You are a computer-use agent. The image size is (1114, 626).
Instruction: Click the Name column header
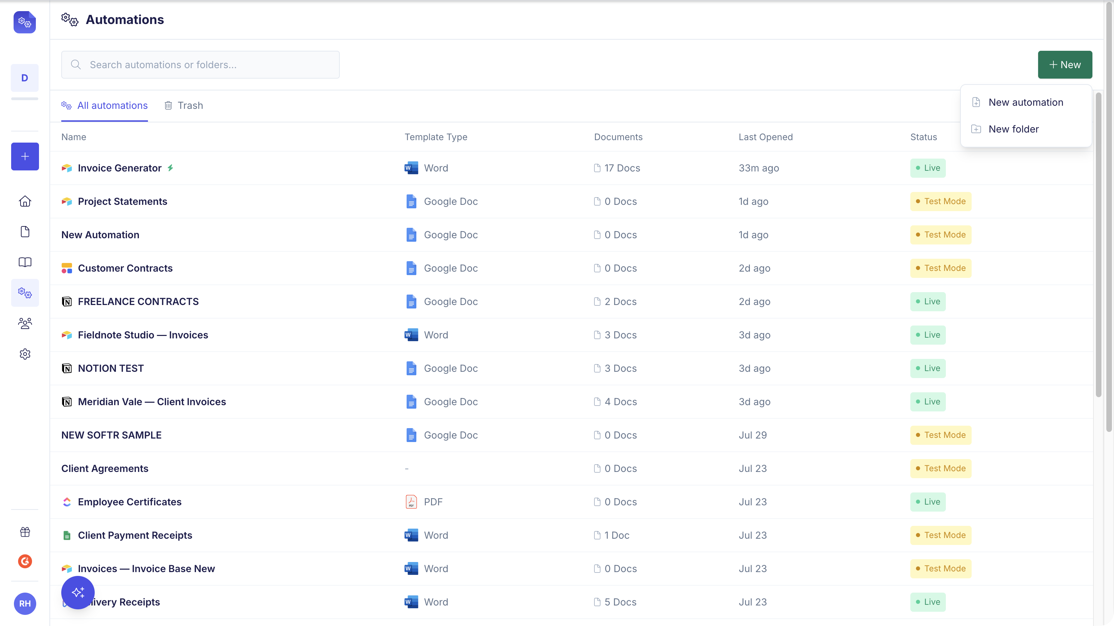[73, 137]
